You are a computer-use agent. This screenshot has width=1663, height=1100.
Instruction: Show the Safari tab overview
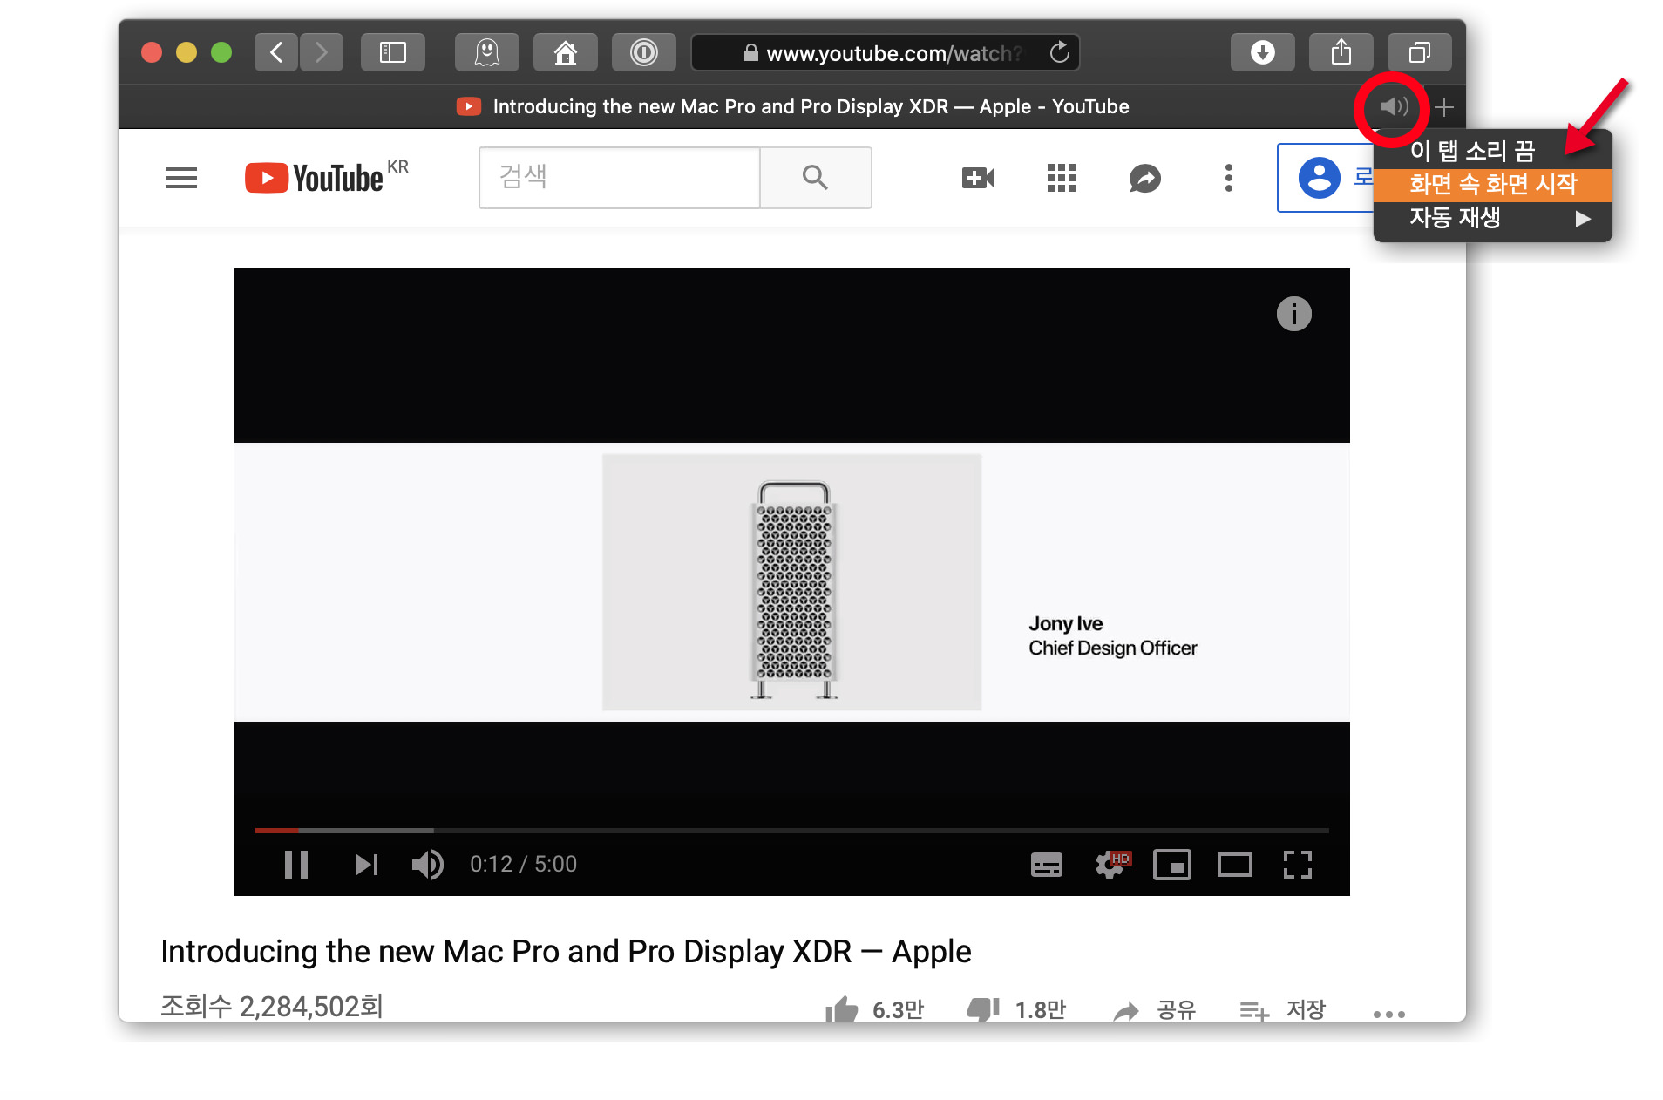coord(1420,53)
